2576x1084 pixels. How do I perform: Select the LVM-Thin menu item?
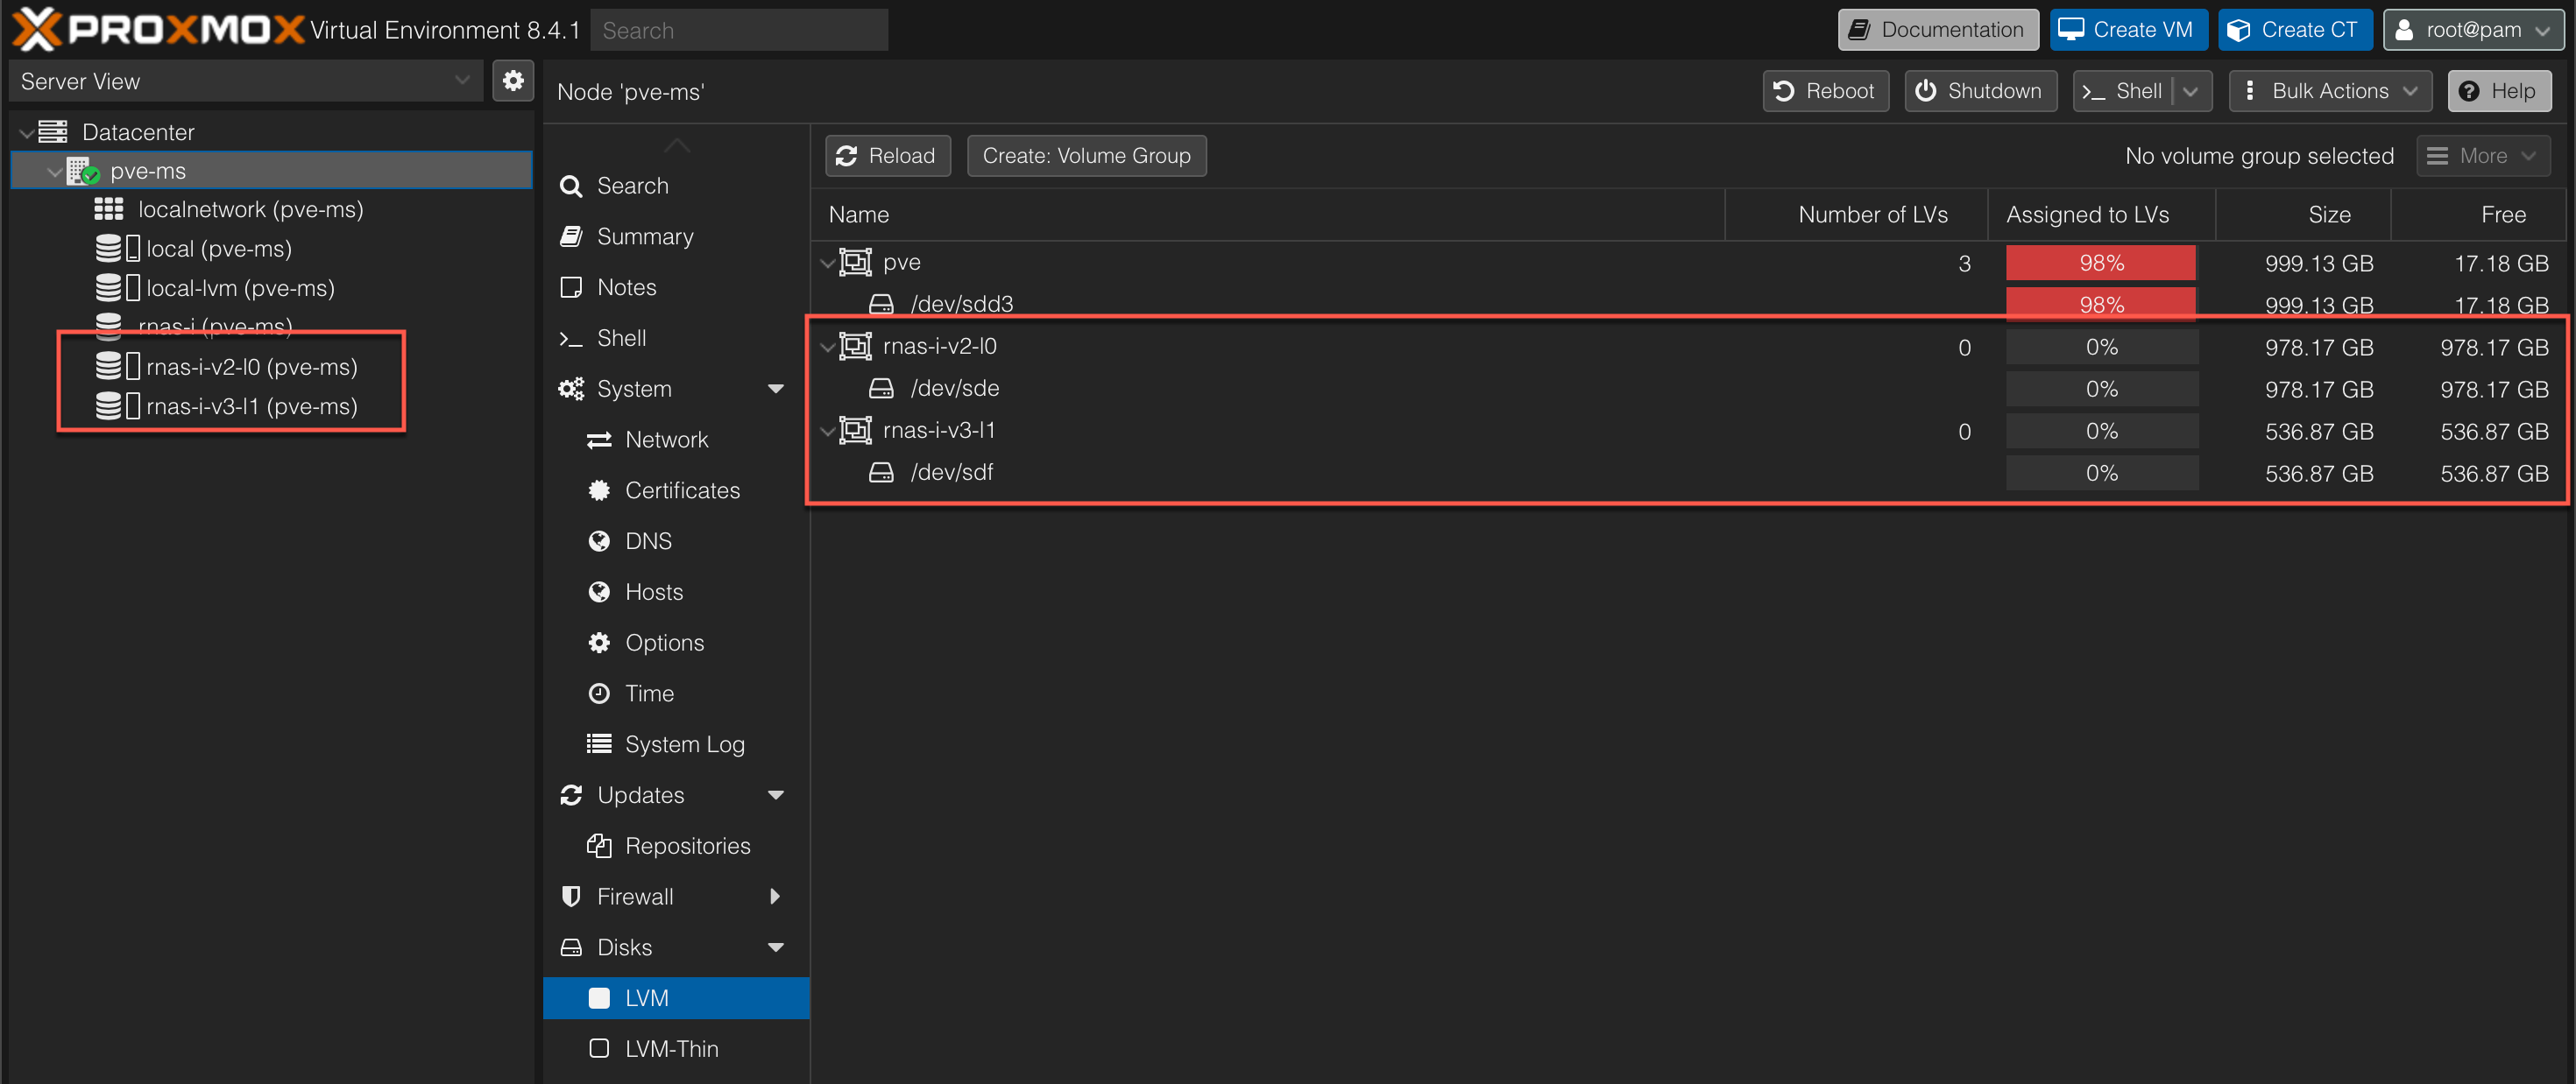[676, 1048]
